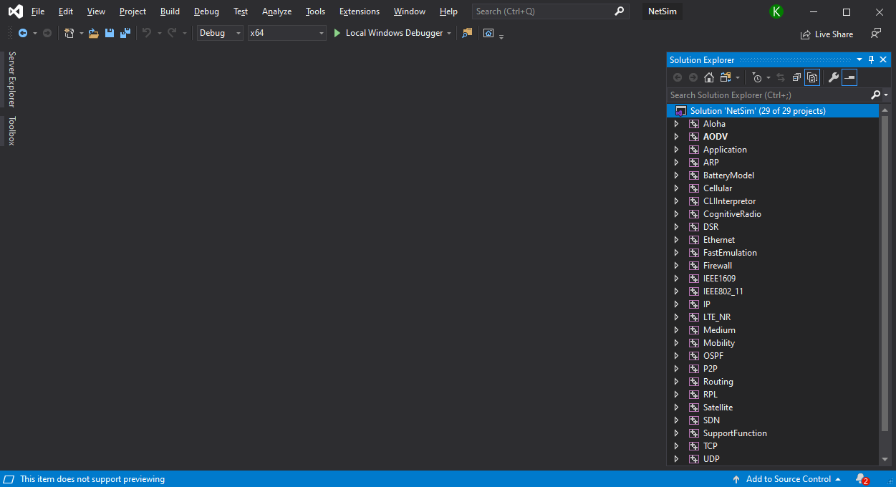Click the Navigate Forward arrow in main toolbar
Viewport: 896px width, 487px height.
point(47,33)
